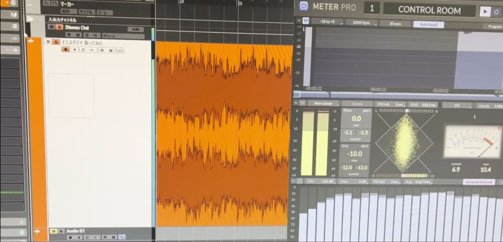Solo the イエスタデイ 歌ってみた track
503x242 pixels.
[x=56, y=42]
